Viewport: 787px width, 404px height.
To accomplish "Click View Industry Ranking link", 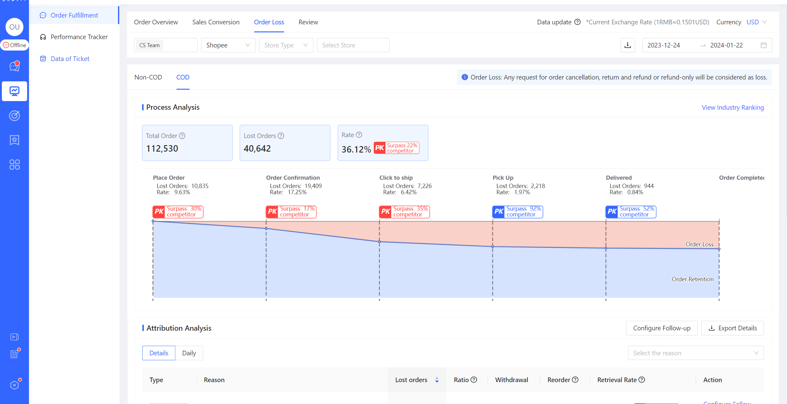I will coord(733,107).
